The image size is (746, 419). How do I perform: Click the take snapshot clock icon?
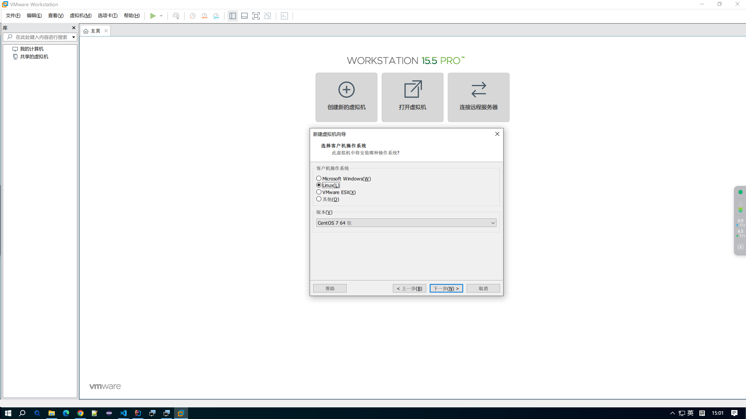coord(192,16)
